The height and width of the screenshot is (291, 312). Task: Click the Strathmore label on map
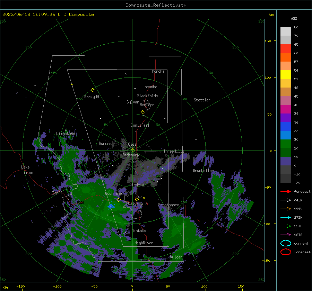168,205
